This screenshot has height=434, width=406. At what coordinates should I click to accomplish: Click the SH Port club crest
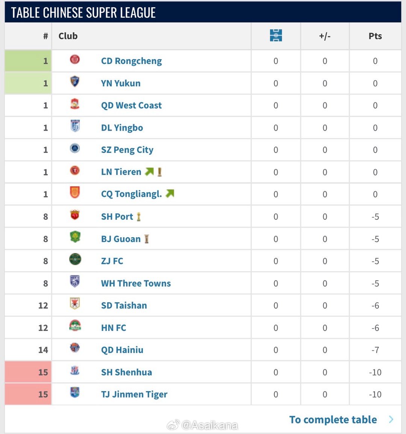pyautogui.click(x=75, y=215)
